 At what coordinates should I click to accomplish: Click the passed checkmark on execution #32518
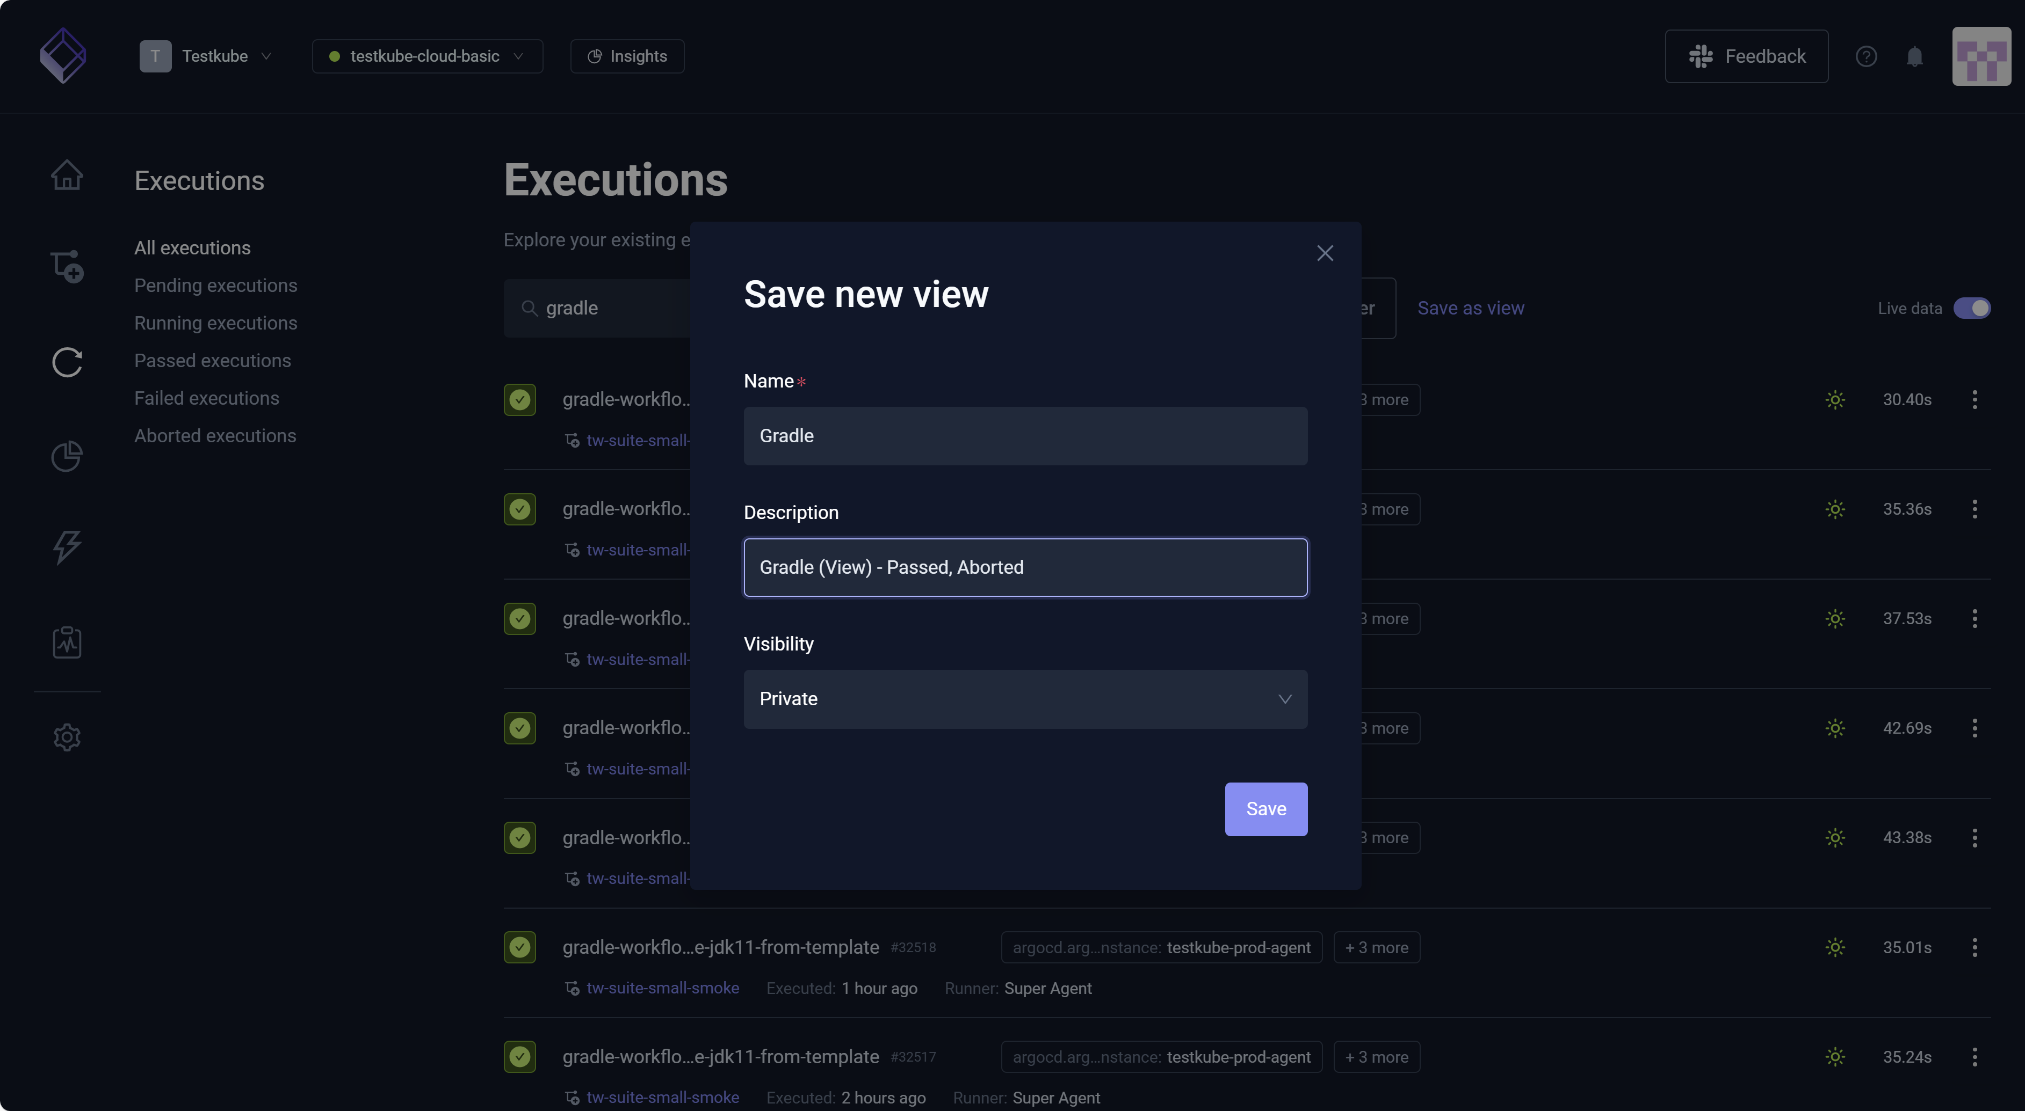point(519,947)
